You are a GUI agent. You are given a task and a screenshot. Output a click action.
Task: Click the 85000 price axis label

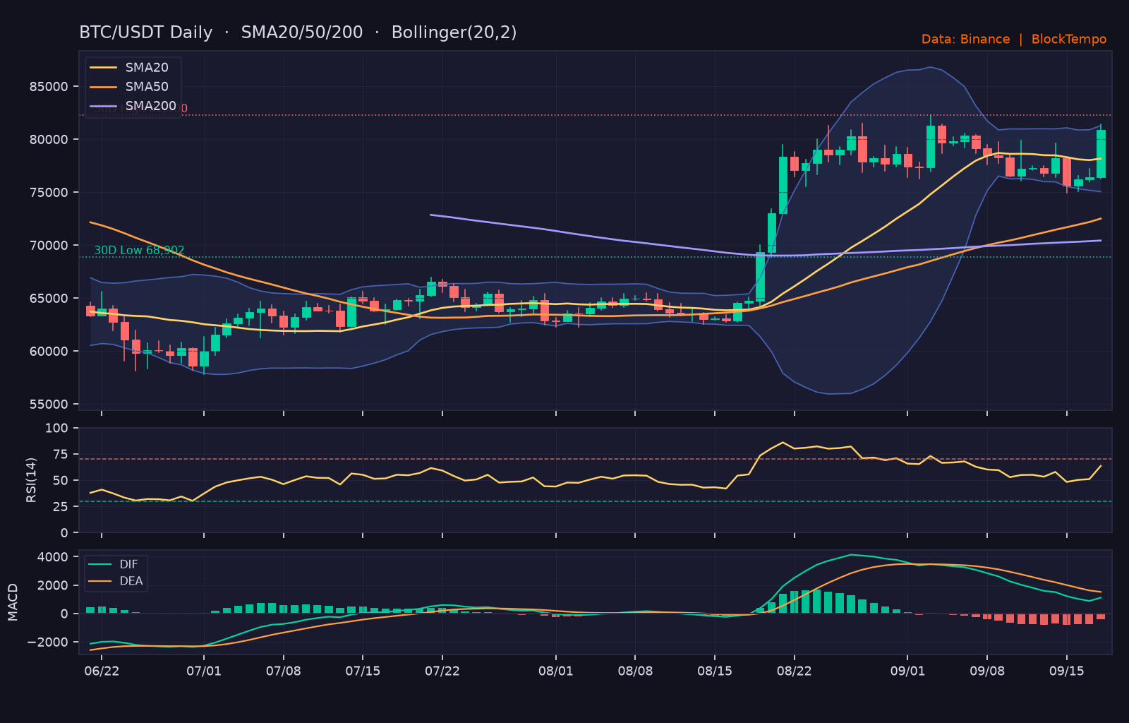click(49, 87)
